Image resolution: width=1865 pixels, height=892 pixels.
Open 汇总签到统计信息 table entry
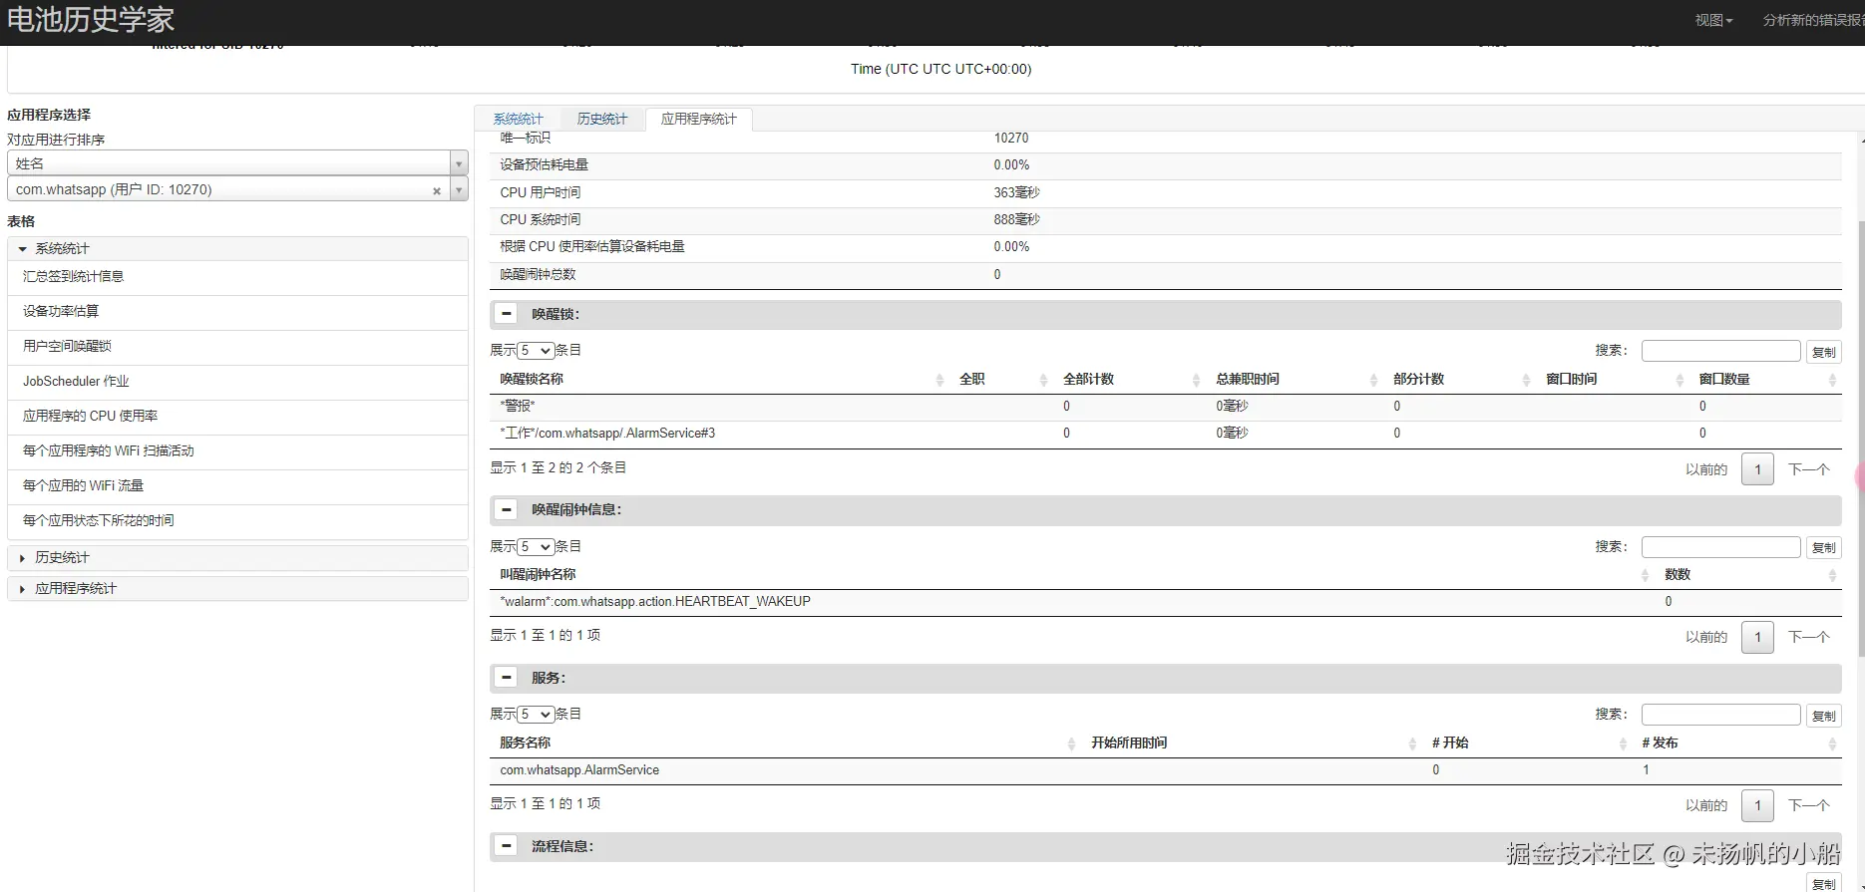237,277
